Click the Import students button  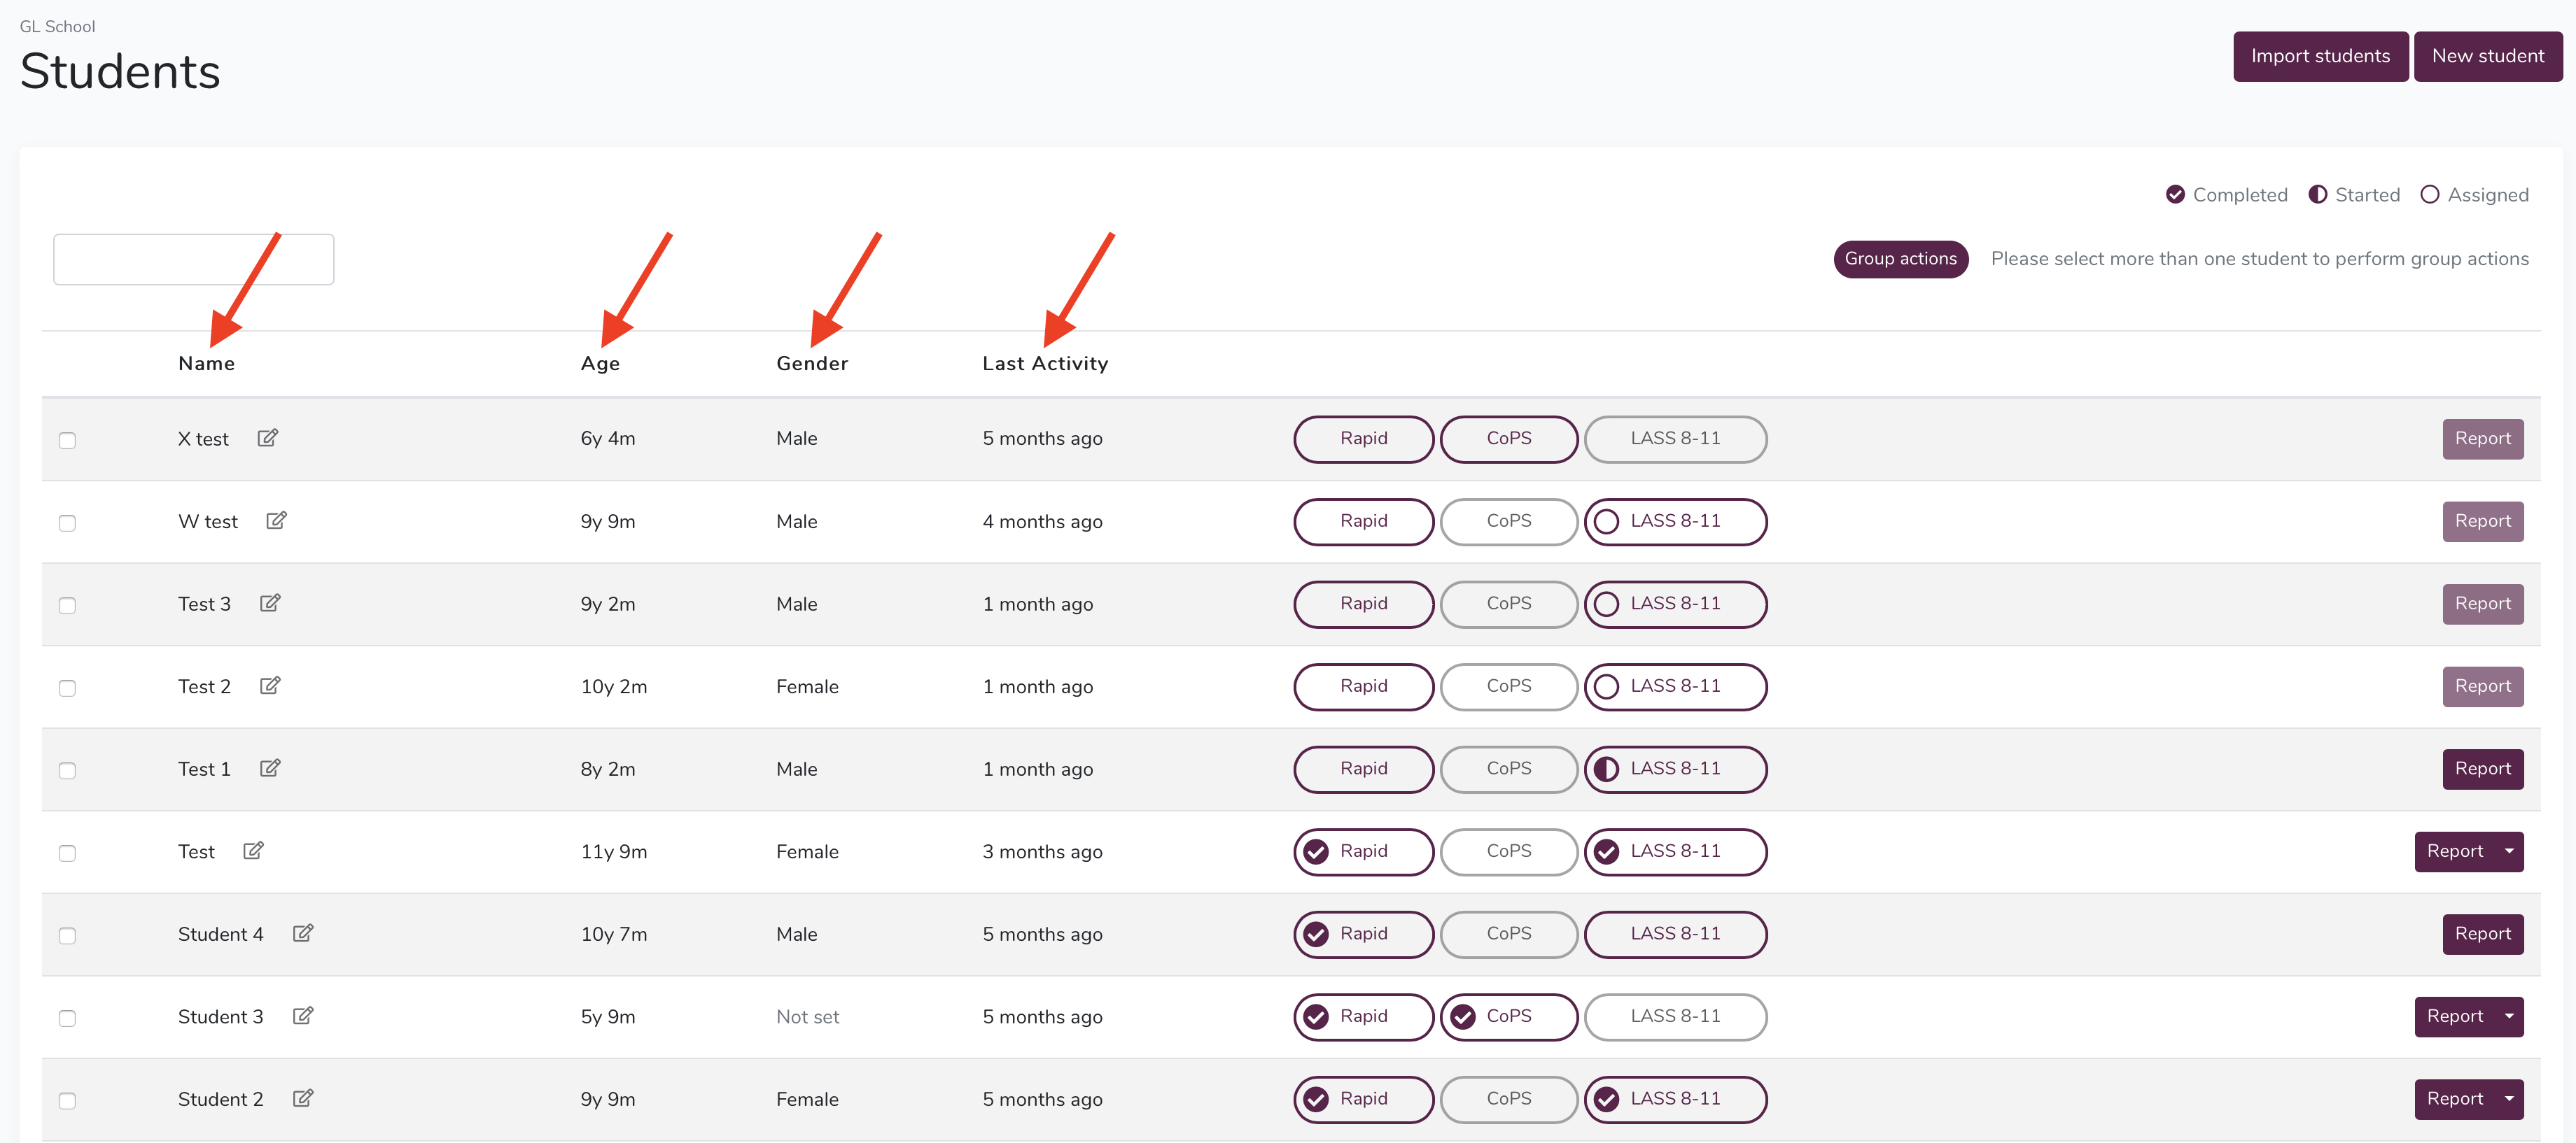pyautogui.click(x=2320, y=56)
